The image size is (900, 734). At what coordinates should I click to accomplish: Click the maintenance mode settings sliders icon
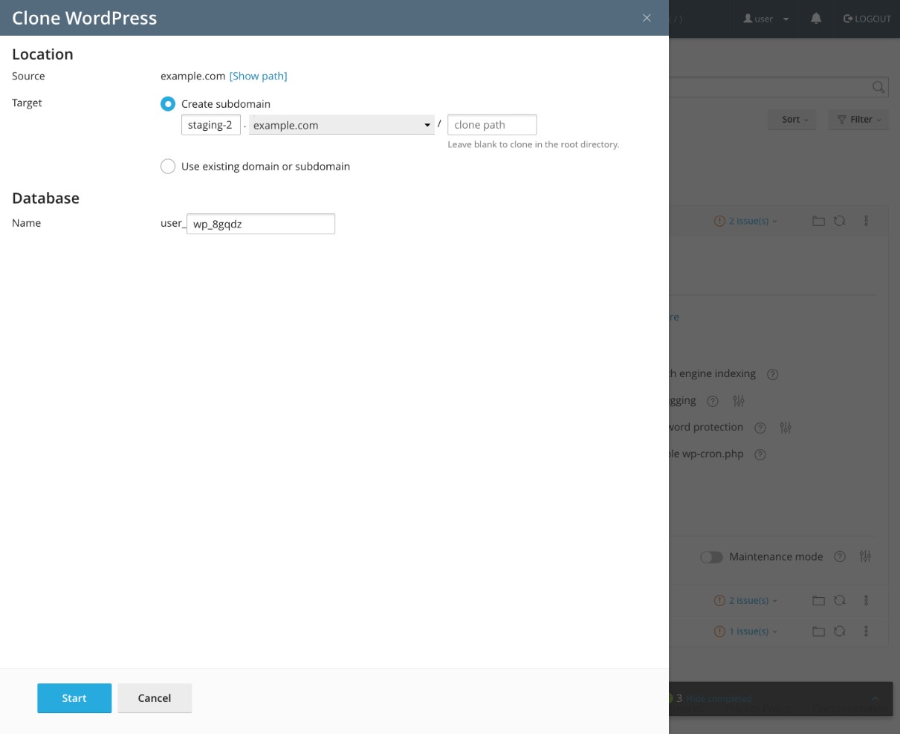click(x=865, y=556)
